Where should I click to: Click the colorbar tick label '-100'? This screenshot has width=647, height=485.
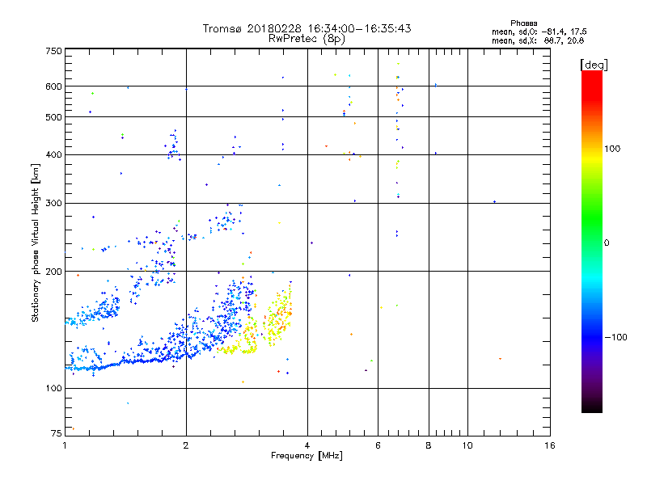coord(615,337)
